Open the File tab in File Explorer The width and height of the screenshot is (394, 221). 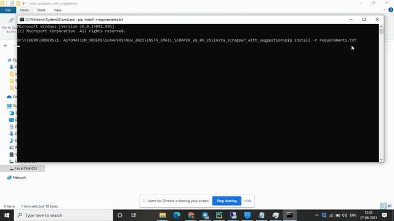tap(8, 10)
